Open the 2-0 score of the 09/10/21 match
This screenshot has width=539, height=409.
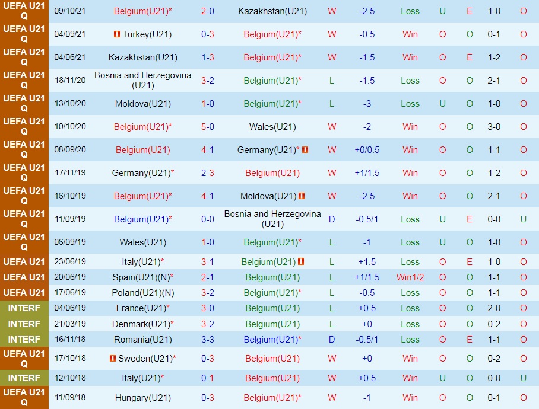[x=208, y=11]
